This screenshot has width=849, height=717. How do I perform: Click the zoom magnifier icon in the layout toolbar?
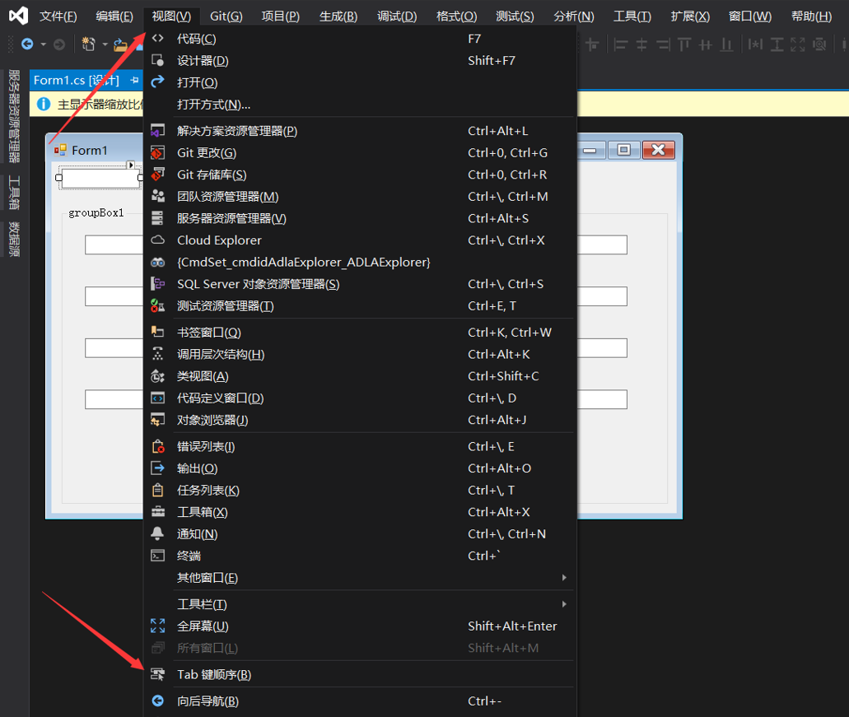819,45
